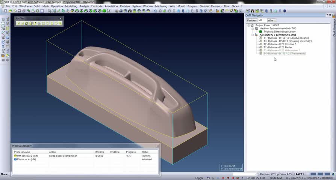Click the Machine icon in the CAM Navigator tree
The height and width of the screenshot is (180, 336).
coord(256,28)
